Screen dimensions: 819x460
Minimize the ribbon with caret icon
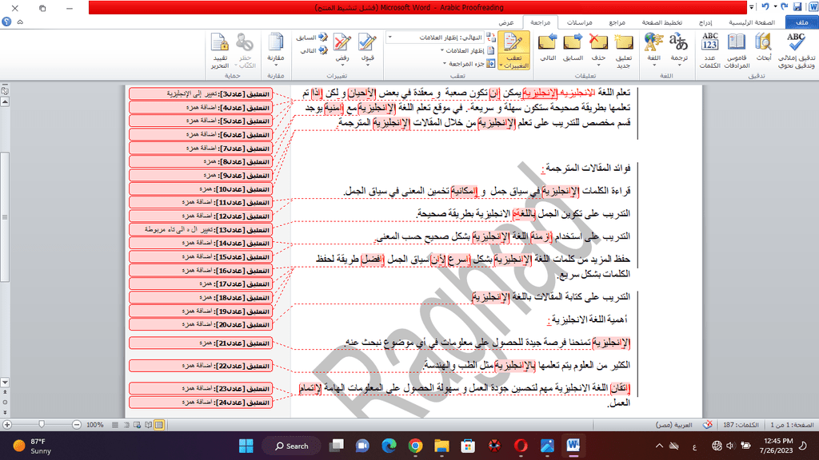click(x=20, y=22)
